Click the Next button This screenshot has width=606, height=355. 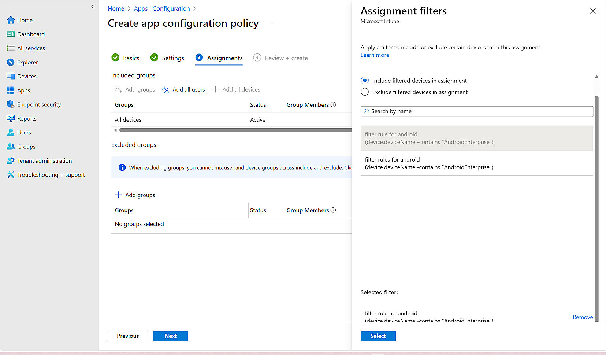(170, 336)
